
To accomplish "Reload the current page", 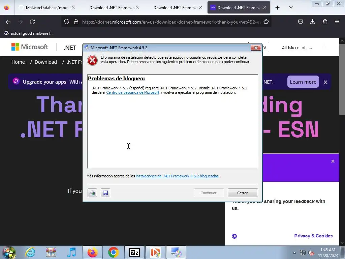I will [x=32, y=22].
